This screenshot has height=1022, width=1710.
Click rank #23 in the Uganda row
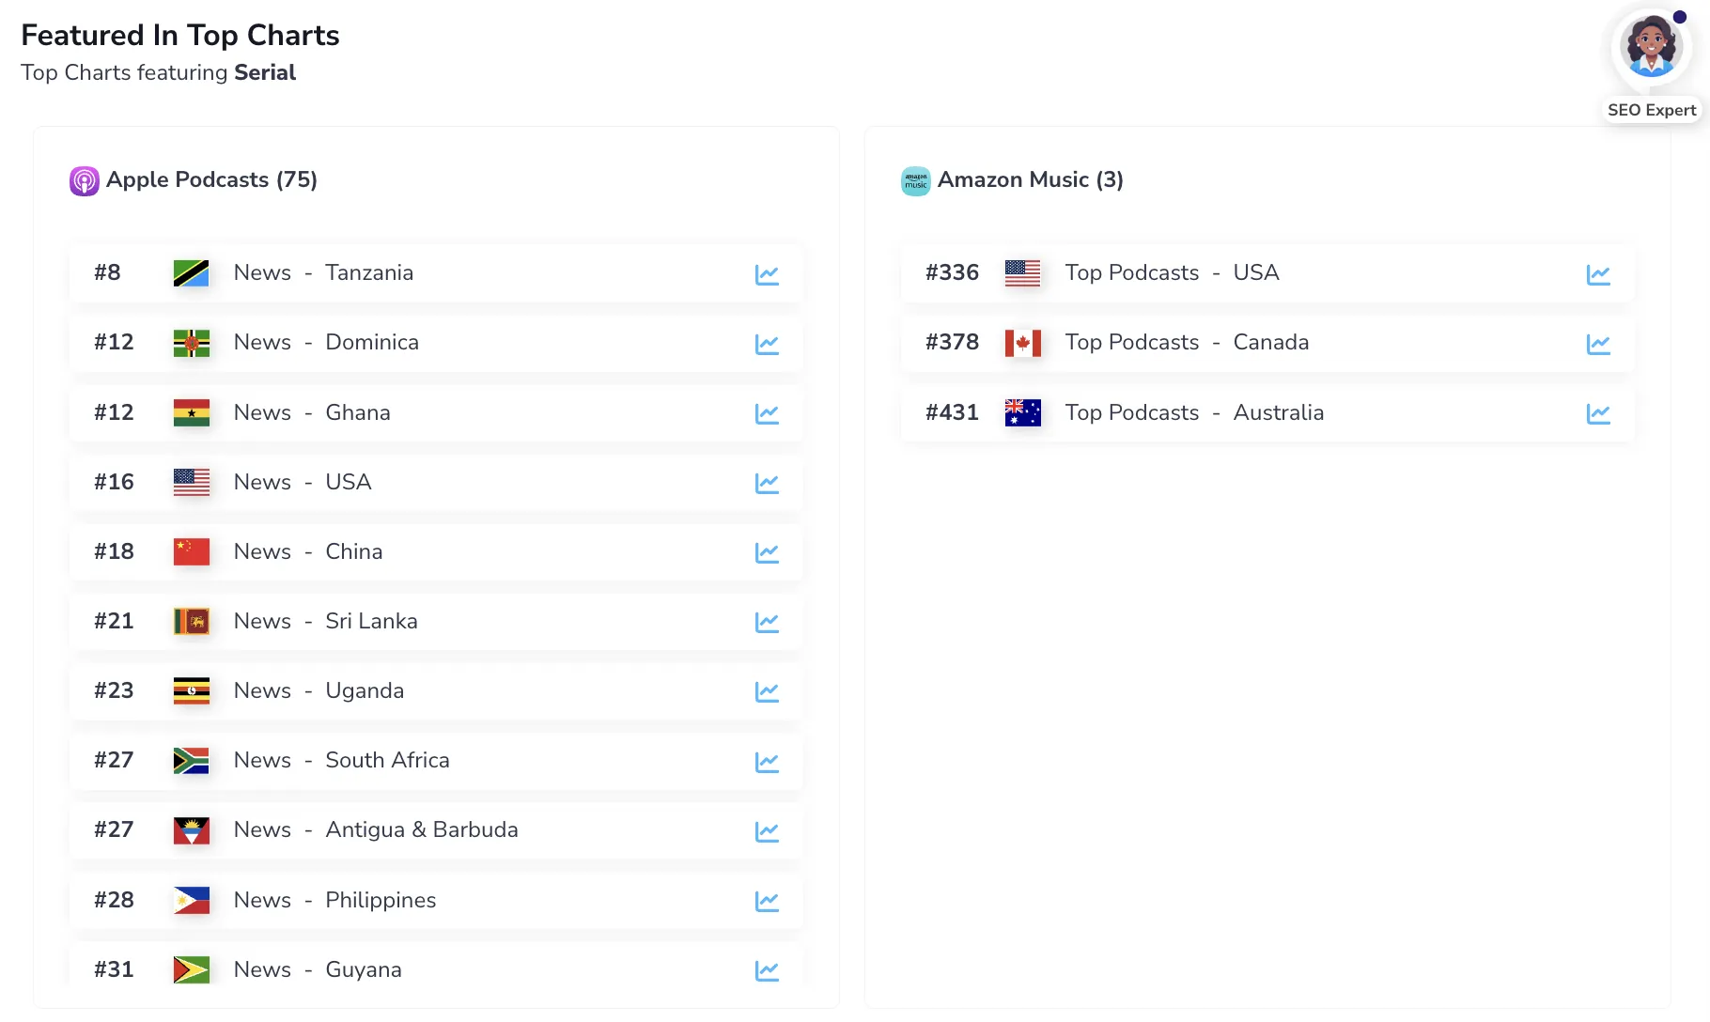(114, 690)
